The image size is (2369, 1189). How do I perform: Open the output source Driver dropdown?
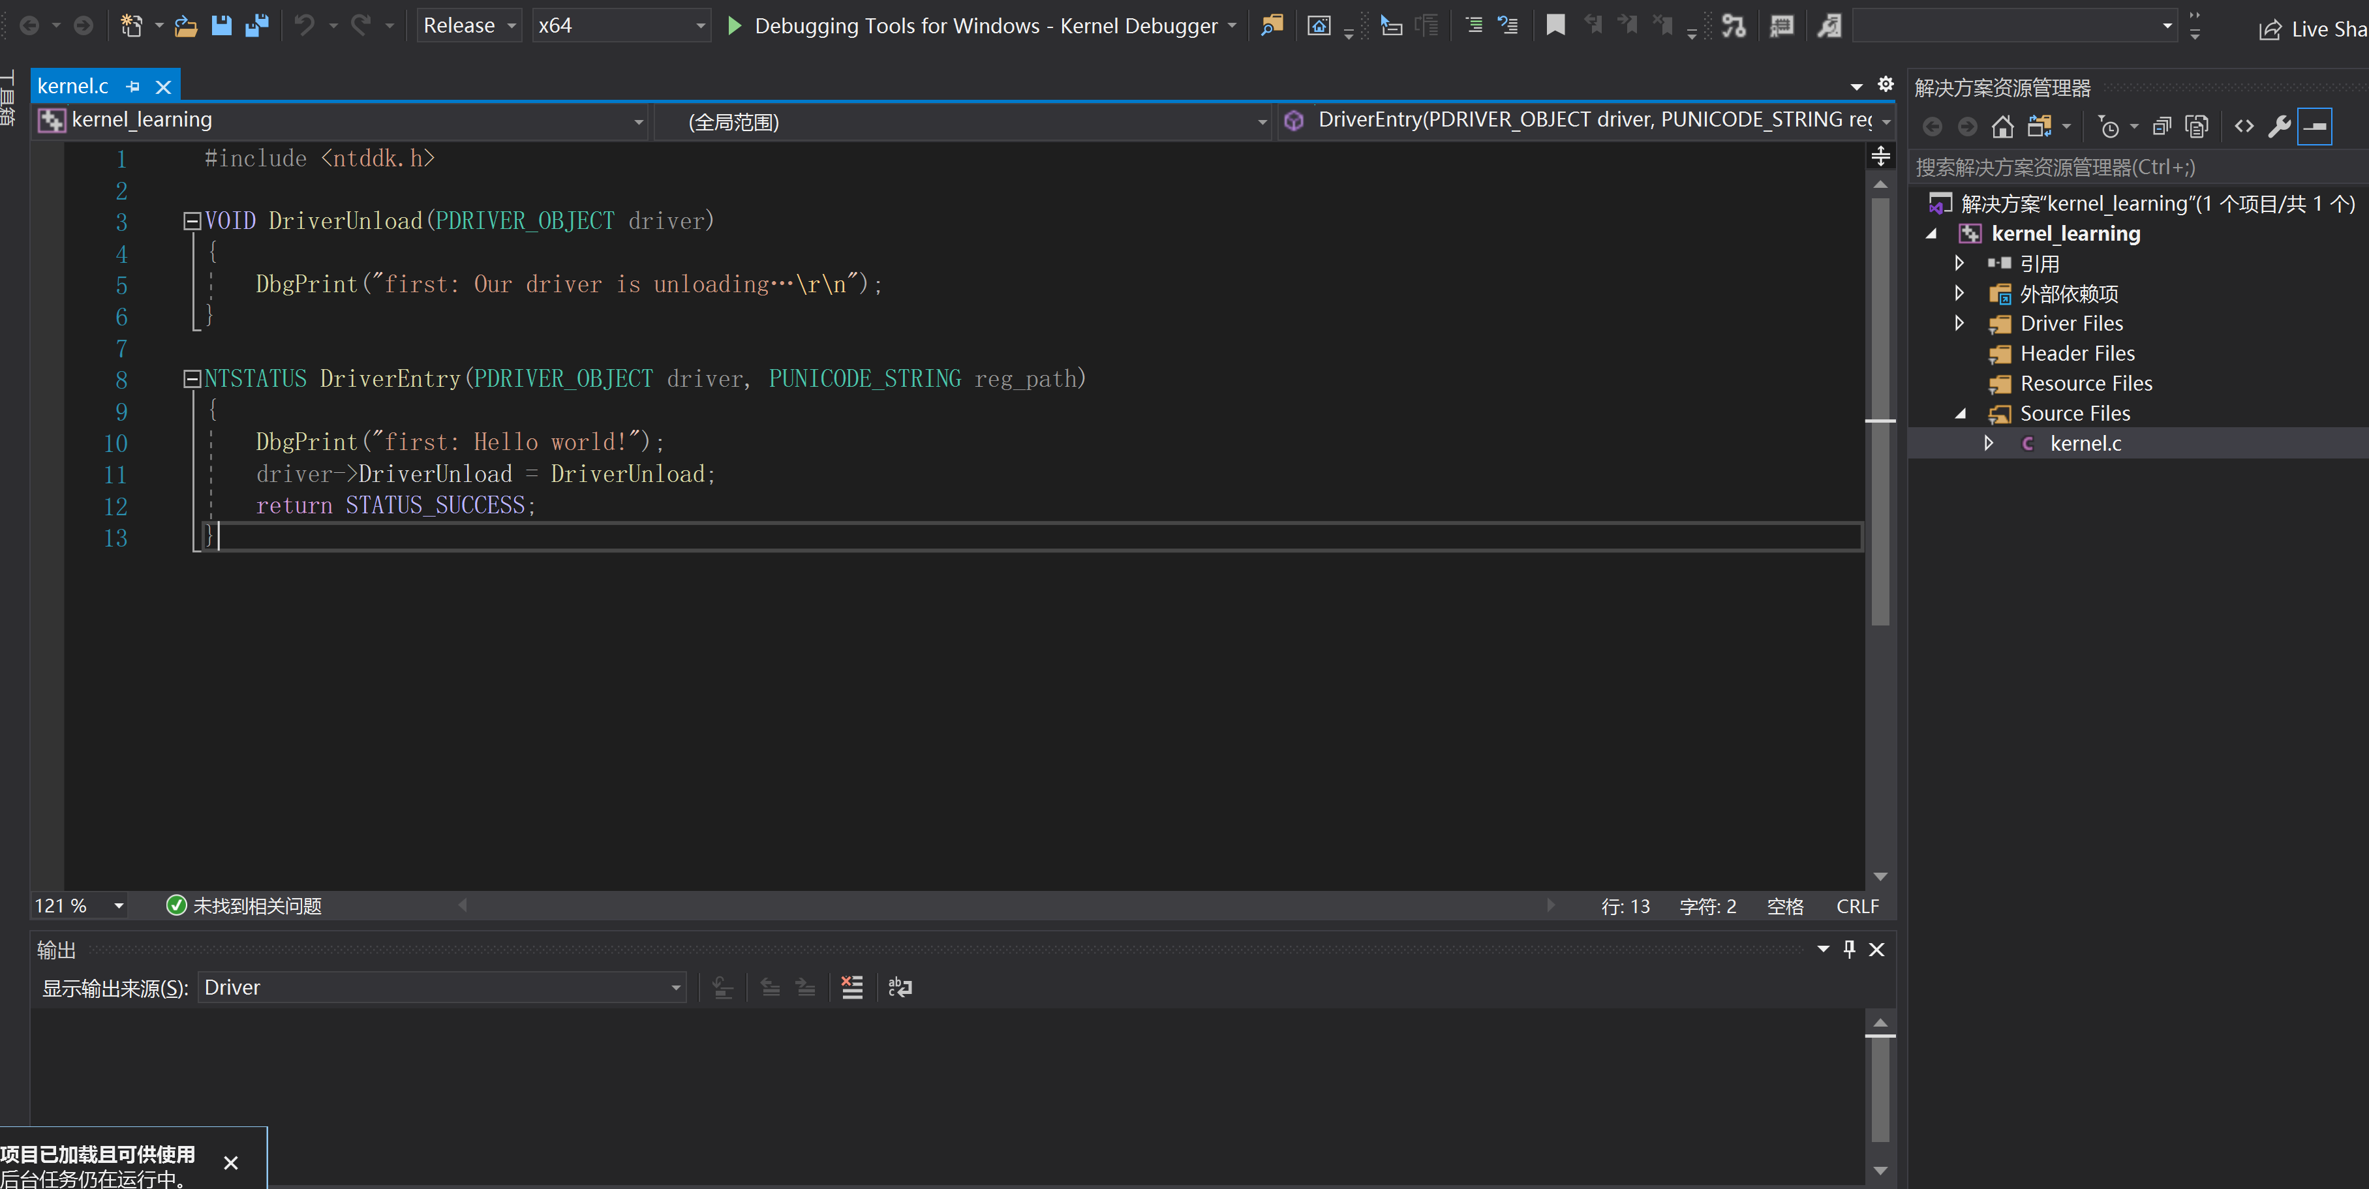442,987
